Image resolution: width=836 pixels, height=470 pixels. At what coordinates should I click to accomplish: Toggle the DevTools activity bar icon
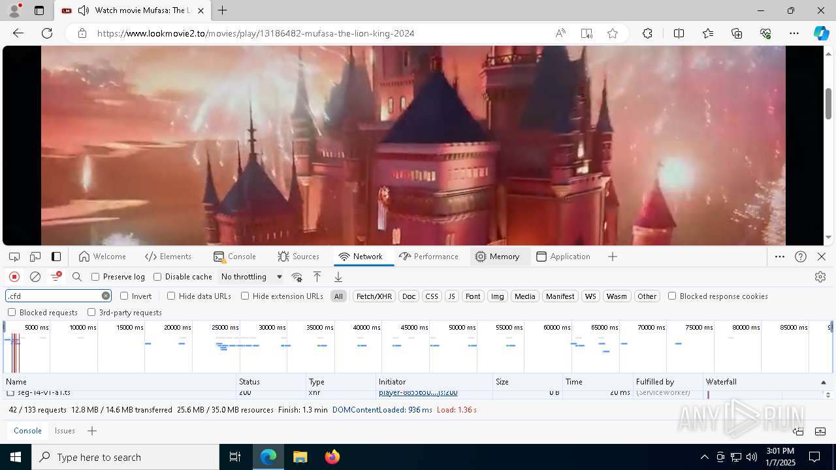(56, 257)
